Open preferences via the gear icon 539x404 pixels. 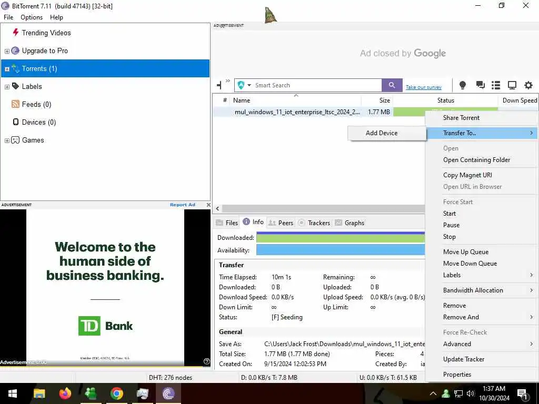pos(528,85)
